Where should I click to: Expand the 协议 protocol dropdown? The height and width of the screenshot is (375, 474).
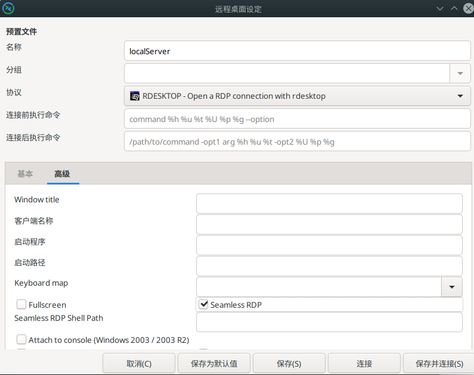point(297,96)
